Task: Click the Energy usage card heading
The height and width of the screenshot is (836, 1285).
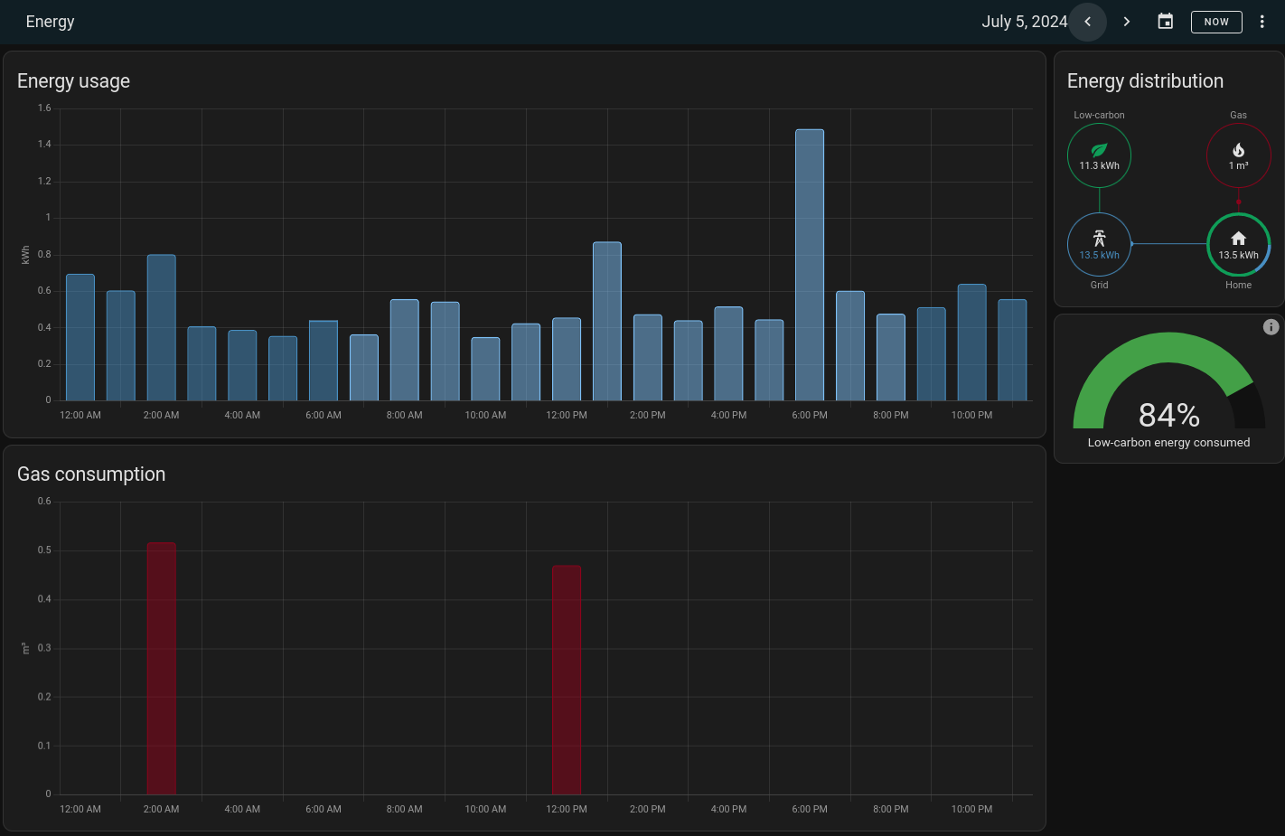Action: 73,81
